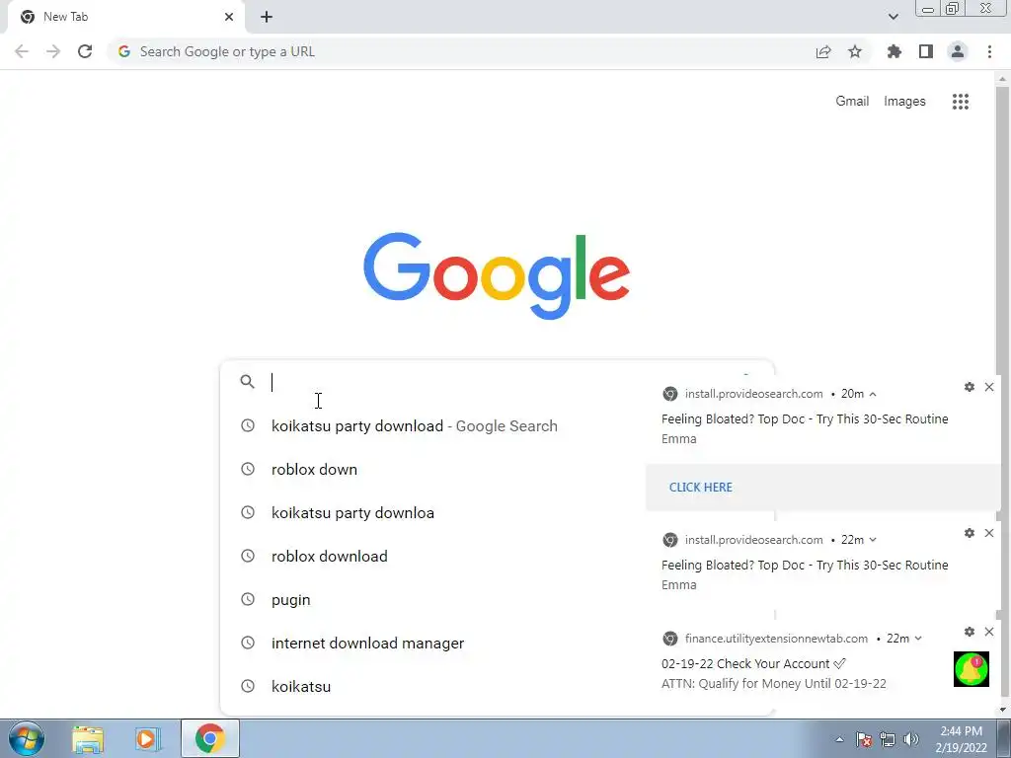Open the Extensions puzzle icon
Viewport: 1011px width, 758px height.
point(894,51)
